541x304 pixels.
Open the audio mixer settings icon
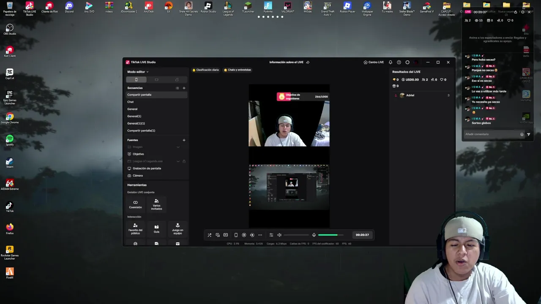271,235
